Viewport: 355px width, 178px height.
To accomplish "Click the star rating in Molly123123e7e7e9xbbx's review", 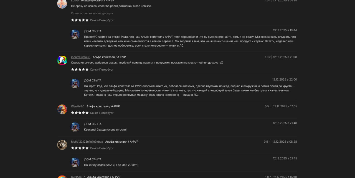I will (80, 148).
